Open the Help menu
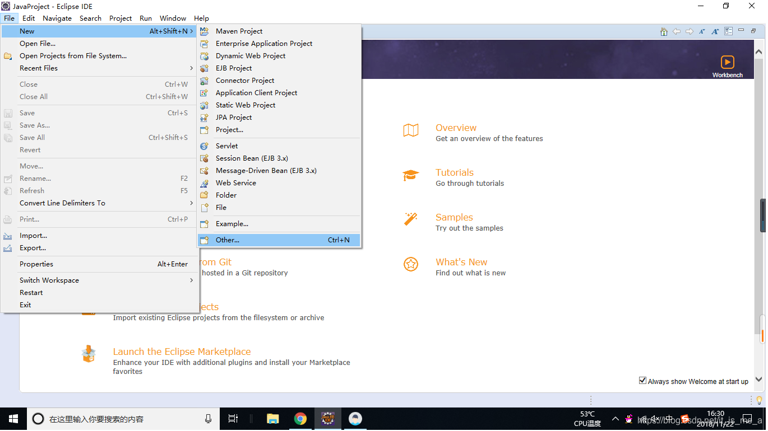 pos(201,18)
